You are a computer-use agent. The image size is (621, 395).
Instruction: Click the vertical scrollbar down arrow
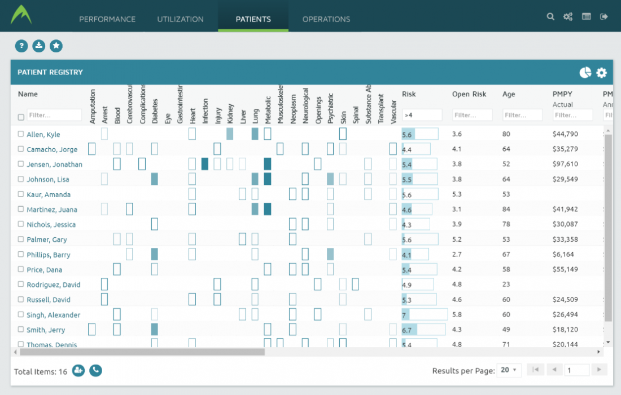point(609,342)
